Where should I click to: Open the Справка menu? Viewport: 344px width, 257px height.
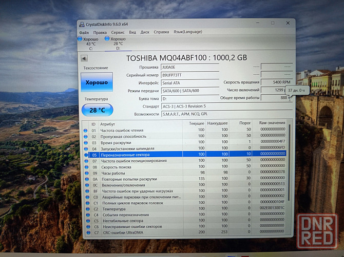(x=161, y=32)
